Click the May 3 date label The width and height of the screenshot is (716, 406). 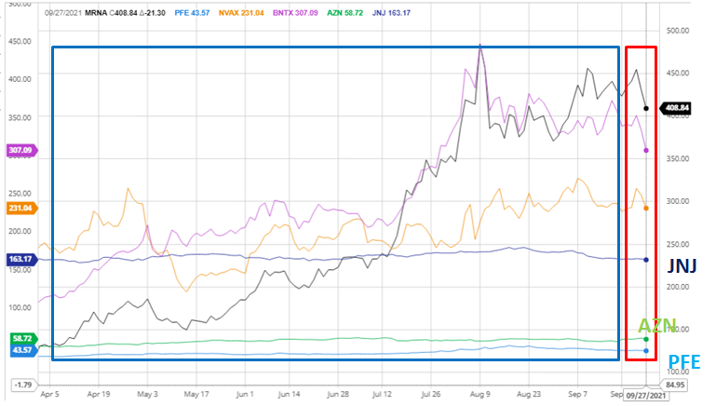click(147, 394)
